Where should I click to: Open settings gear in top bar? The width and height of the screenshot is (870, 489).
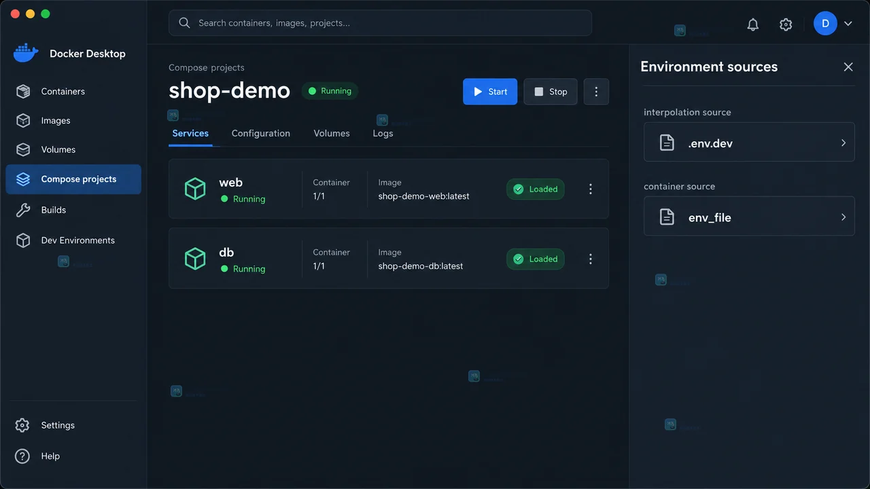(786, 24)
